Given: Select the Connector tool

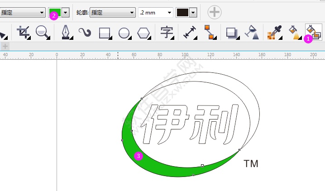Looking at the screenshot, I should [209, 32].
